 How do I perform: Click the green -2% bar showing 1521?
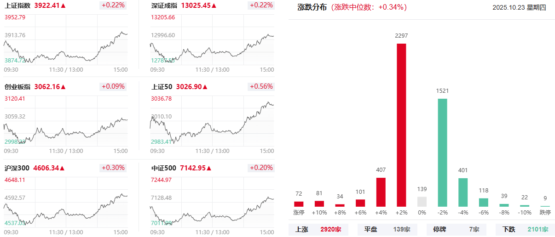point(442,152)
